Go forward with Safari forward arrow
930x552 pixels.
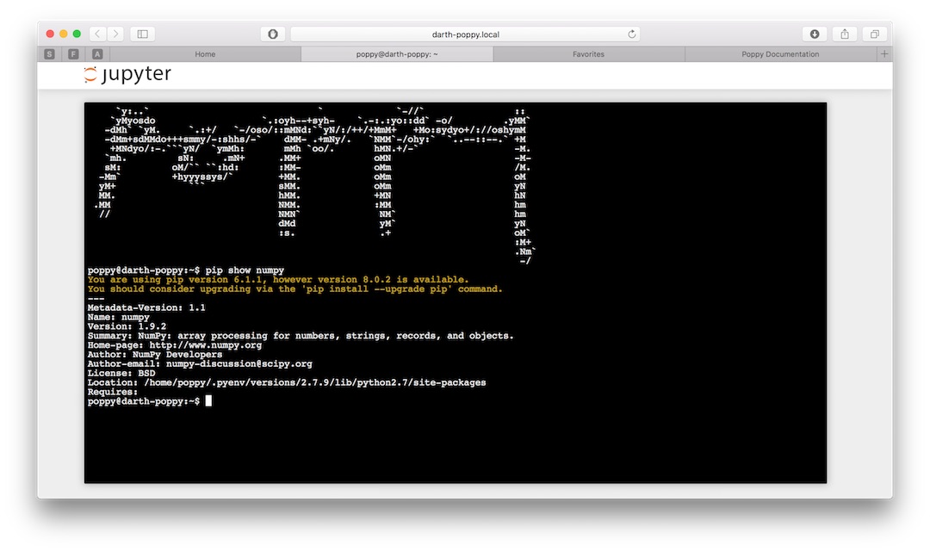click(x=116, y=34)
